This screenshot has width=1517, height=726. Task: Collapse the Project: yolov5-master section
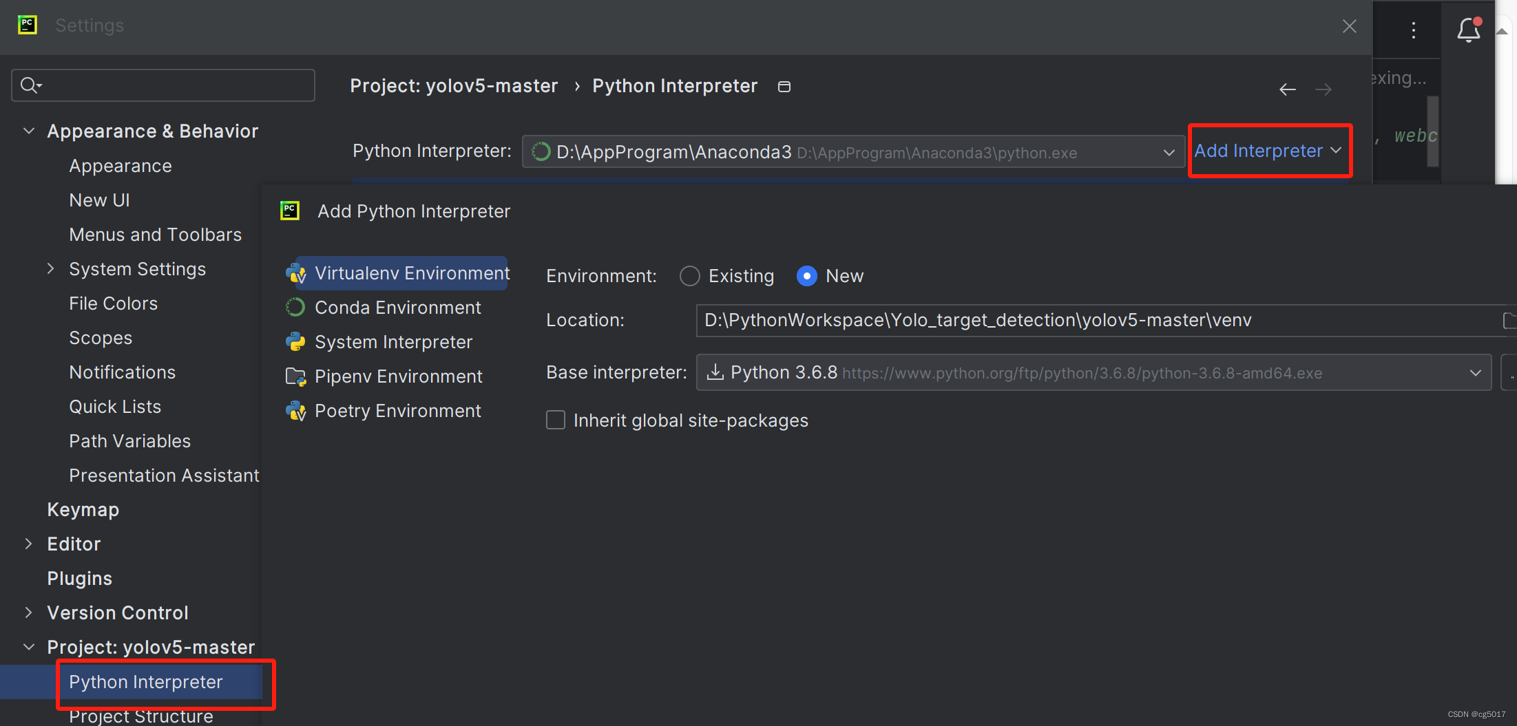[x=29, y=647]
